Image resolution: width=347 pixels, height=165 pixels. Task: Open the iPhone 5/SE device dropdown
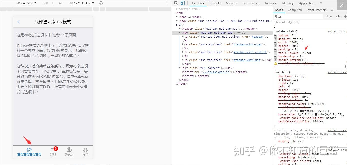point(26,3)
